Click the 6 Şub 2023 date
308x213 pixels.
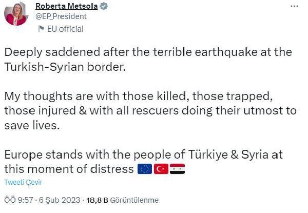55,200
